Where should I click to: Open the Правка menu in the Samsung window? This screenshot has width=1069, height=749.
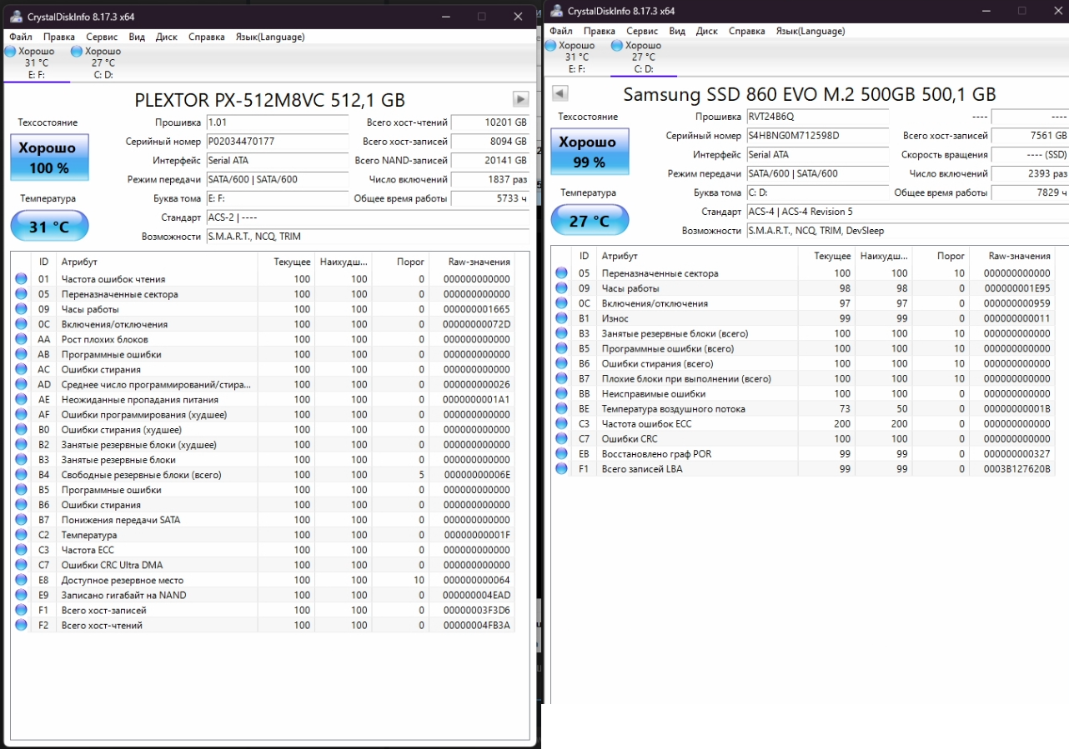[x=600, y=31]
